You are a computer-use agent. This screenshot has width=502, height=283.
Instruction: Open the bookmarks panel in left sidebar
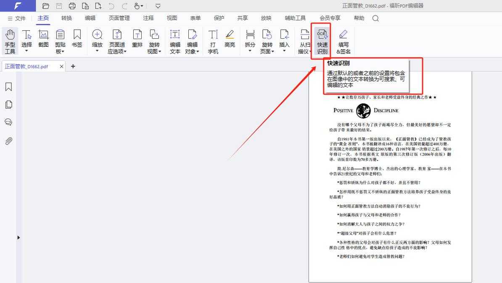click(x=8, y=87)
